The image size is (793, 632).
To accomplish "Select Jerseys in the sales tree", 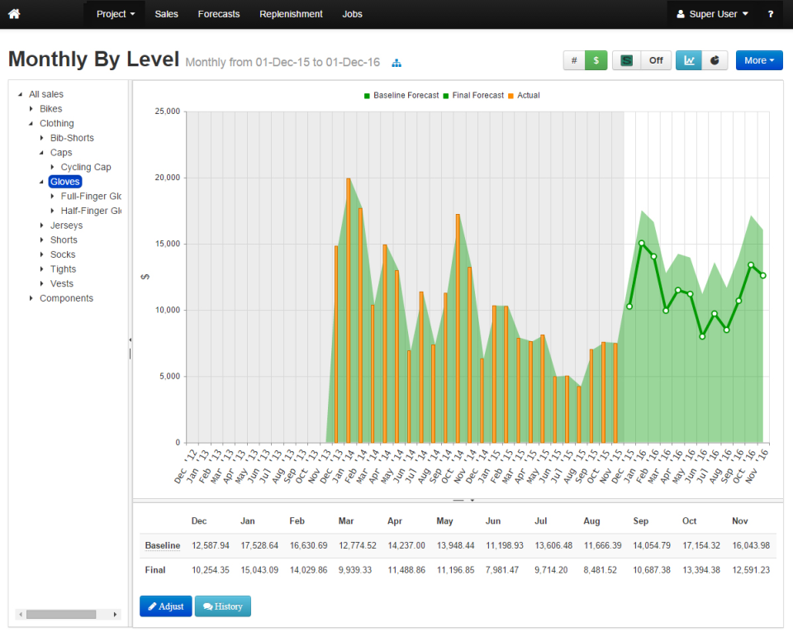I will point(66,226).
